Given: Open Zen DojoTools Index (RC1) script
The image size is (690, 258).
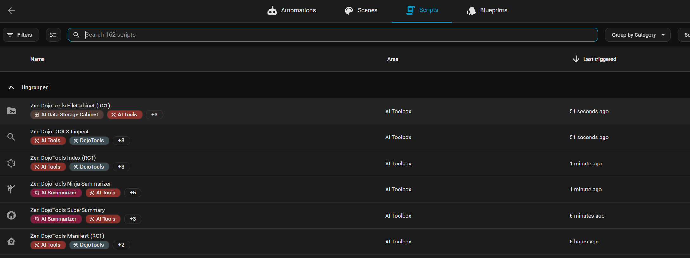Looking at the screenshot, I should (x=63, y=158).
